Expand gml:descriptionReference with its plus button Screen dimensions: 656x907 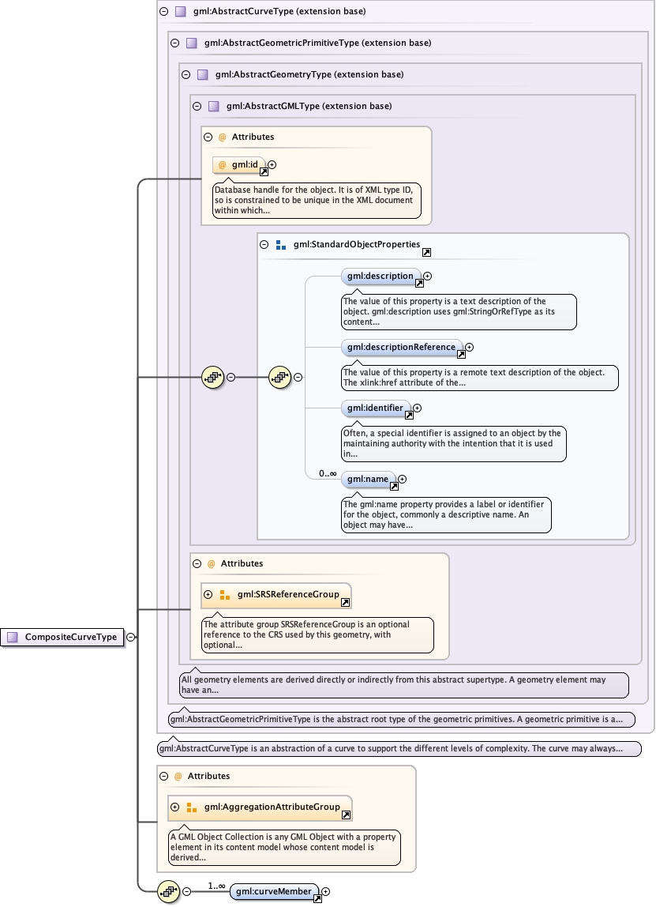pyautogui.click(x=470, y=348)
